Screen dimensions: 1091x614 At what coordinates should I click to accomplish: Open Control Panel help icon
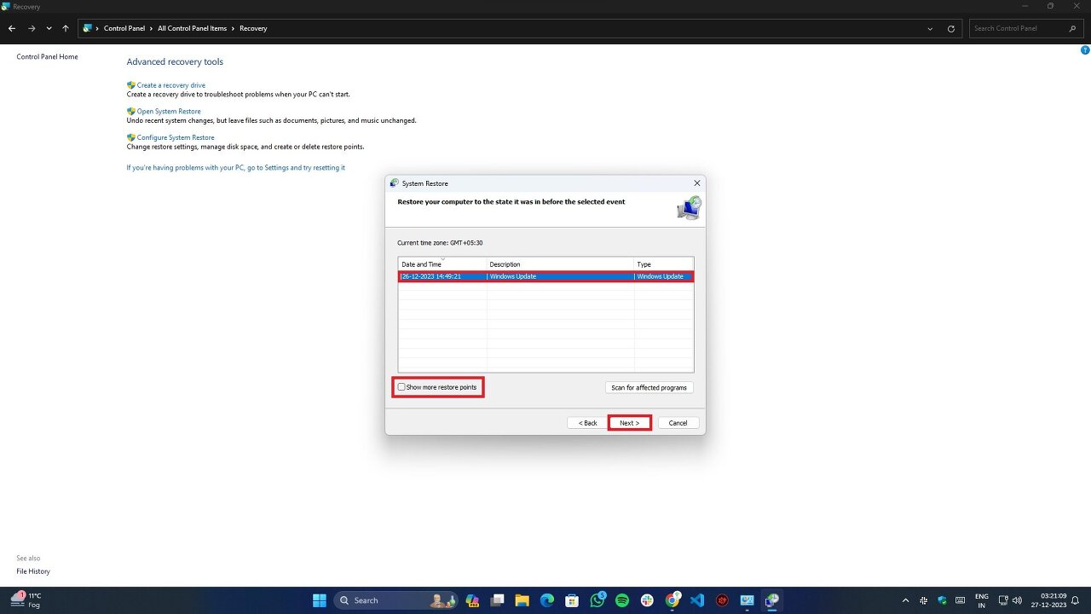1085,50
